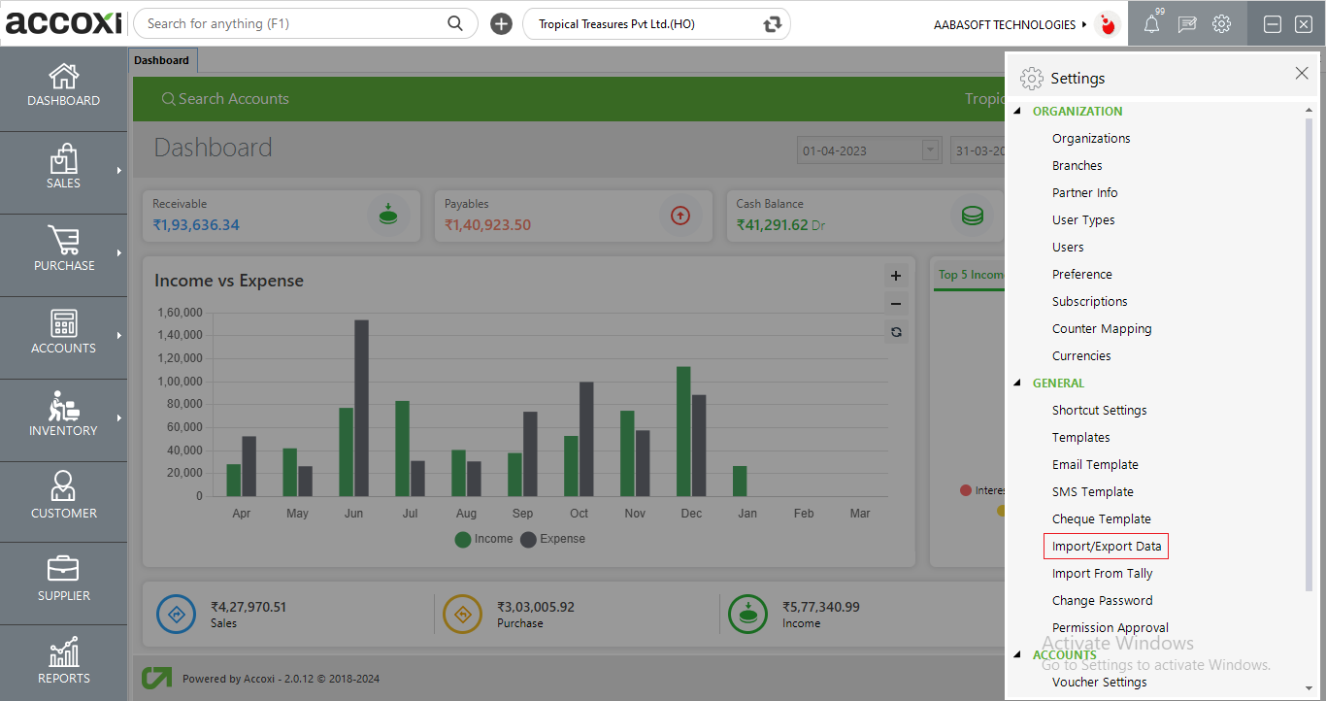Refresh the Income vs Expense chart

pyautogui.click(x=895, y=331)
